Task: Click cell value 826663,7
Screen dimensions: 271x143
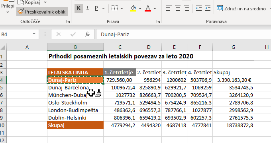Action: pyautogui.click(x=149, y=95)
